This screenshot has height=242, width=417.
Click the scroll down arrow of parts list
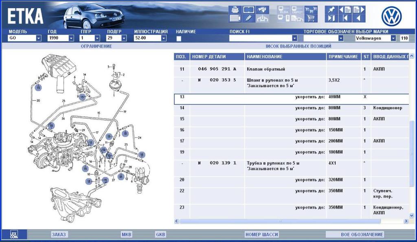click(x=412, y=216)
